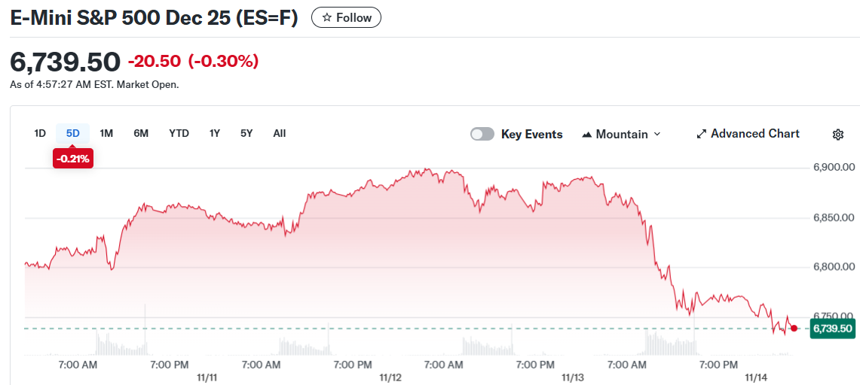Click the star icon in Follow button

coord(326,17)
